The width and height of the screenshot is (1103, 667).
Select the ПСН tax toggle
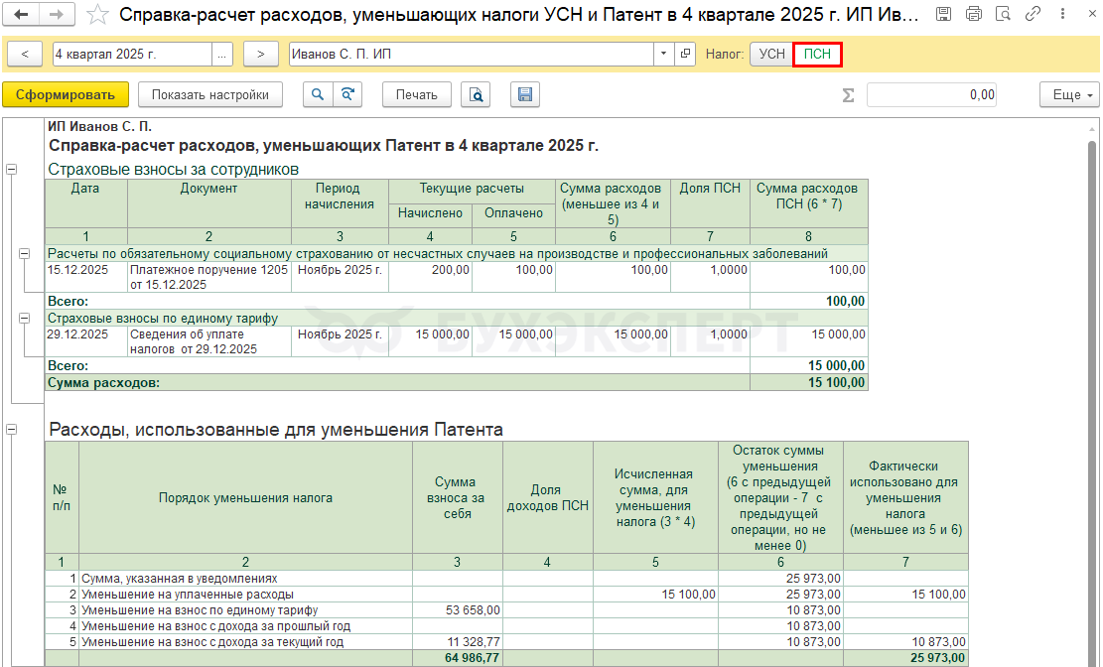(x=817, y=54)
